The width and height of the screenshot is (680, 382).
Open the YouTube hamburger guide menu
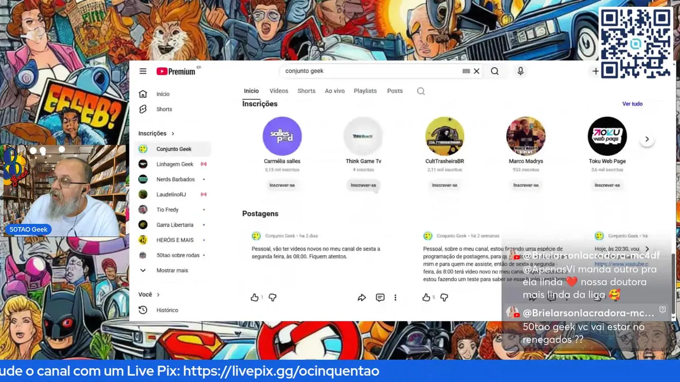point(143,71)
